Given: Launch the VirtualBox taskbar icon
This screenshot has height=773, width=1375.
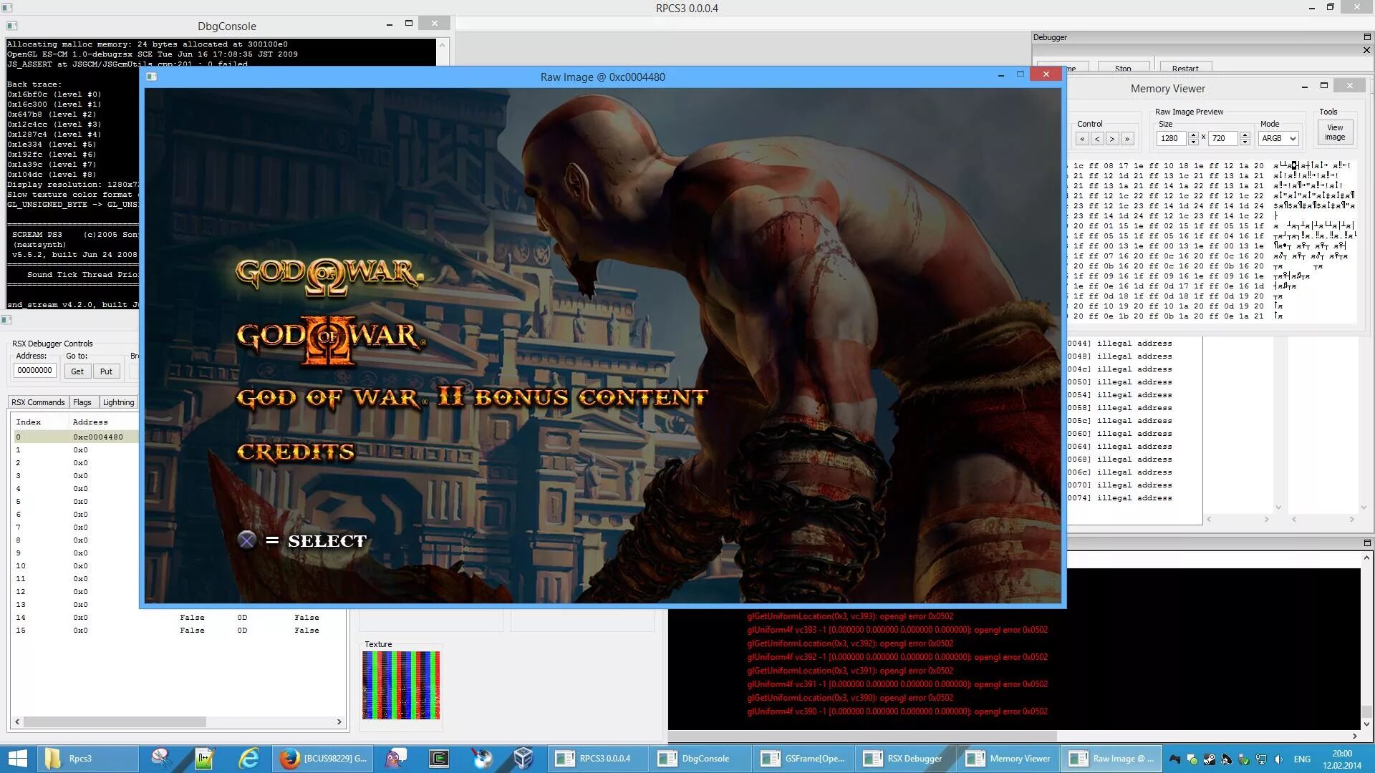Looking at the screenshot, I should coord(524,758).
